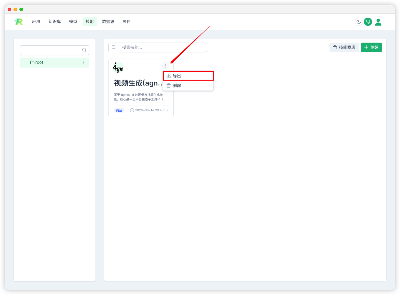The width and height of the screenshot is (400, 295).
Task: Choose 导出 from the context menu
Action: point(188,76)
